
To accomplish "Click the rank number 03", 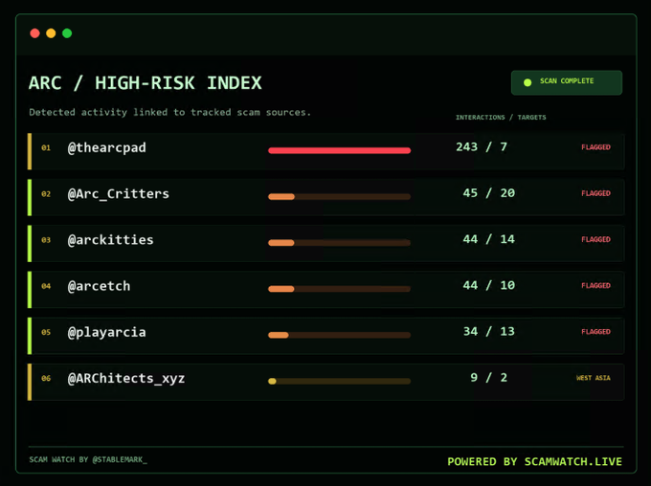I will (x=46, y=240).
